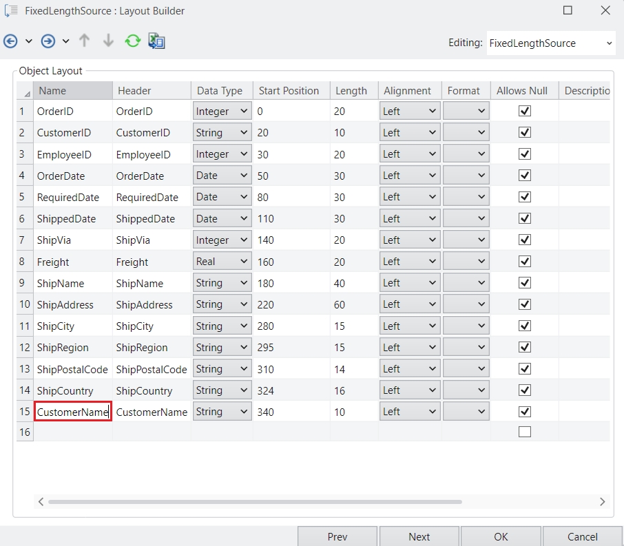Check Allows Null in empty row 16
This screenshot has height=546, width=624.
(x=525, y=432)
